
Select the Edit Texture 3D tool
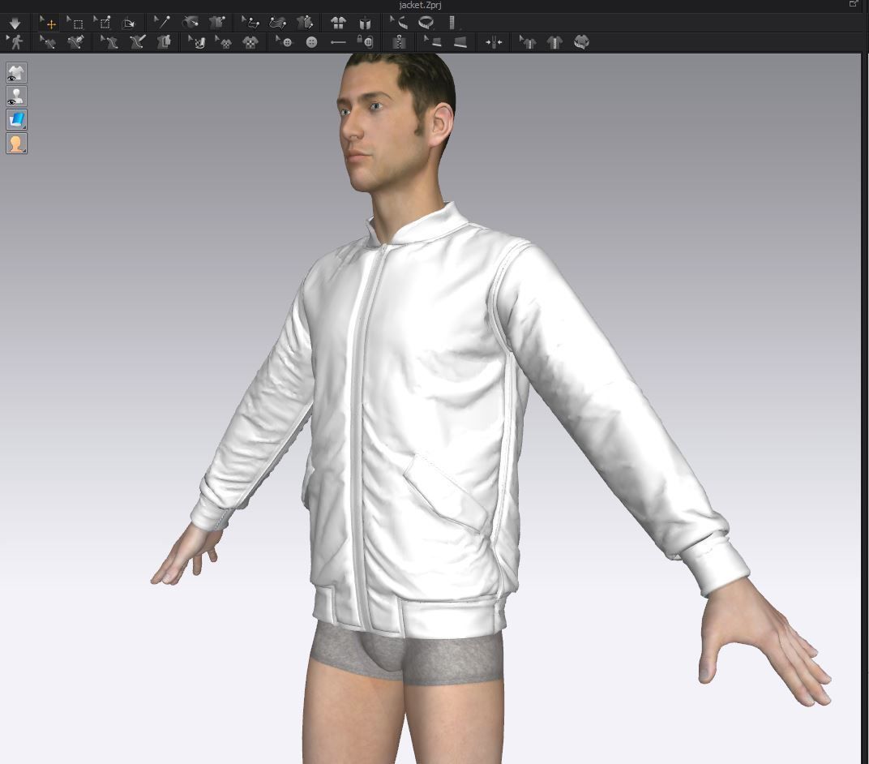(x=197, y=42)
